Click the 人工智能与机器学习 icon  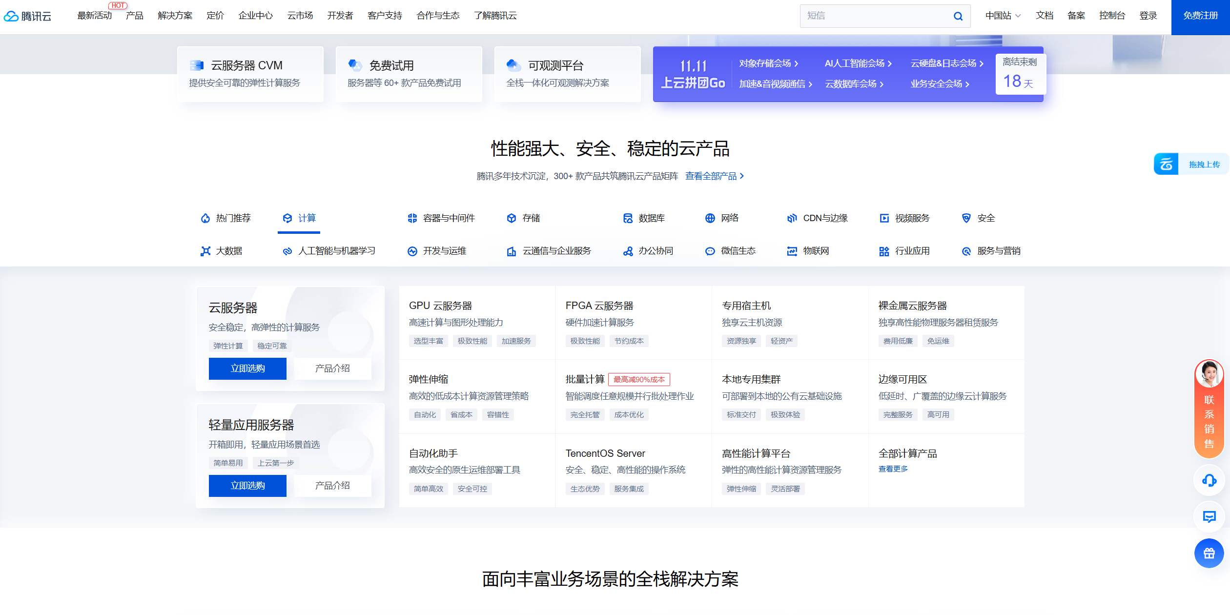(287, 251)
